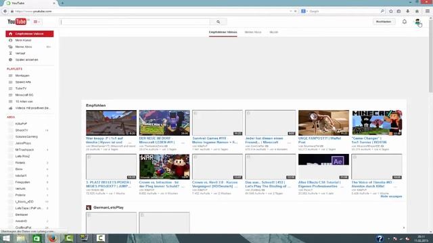Open the After Effects CS6 Tutorial thumbnail

323,167
